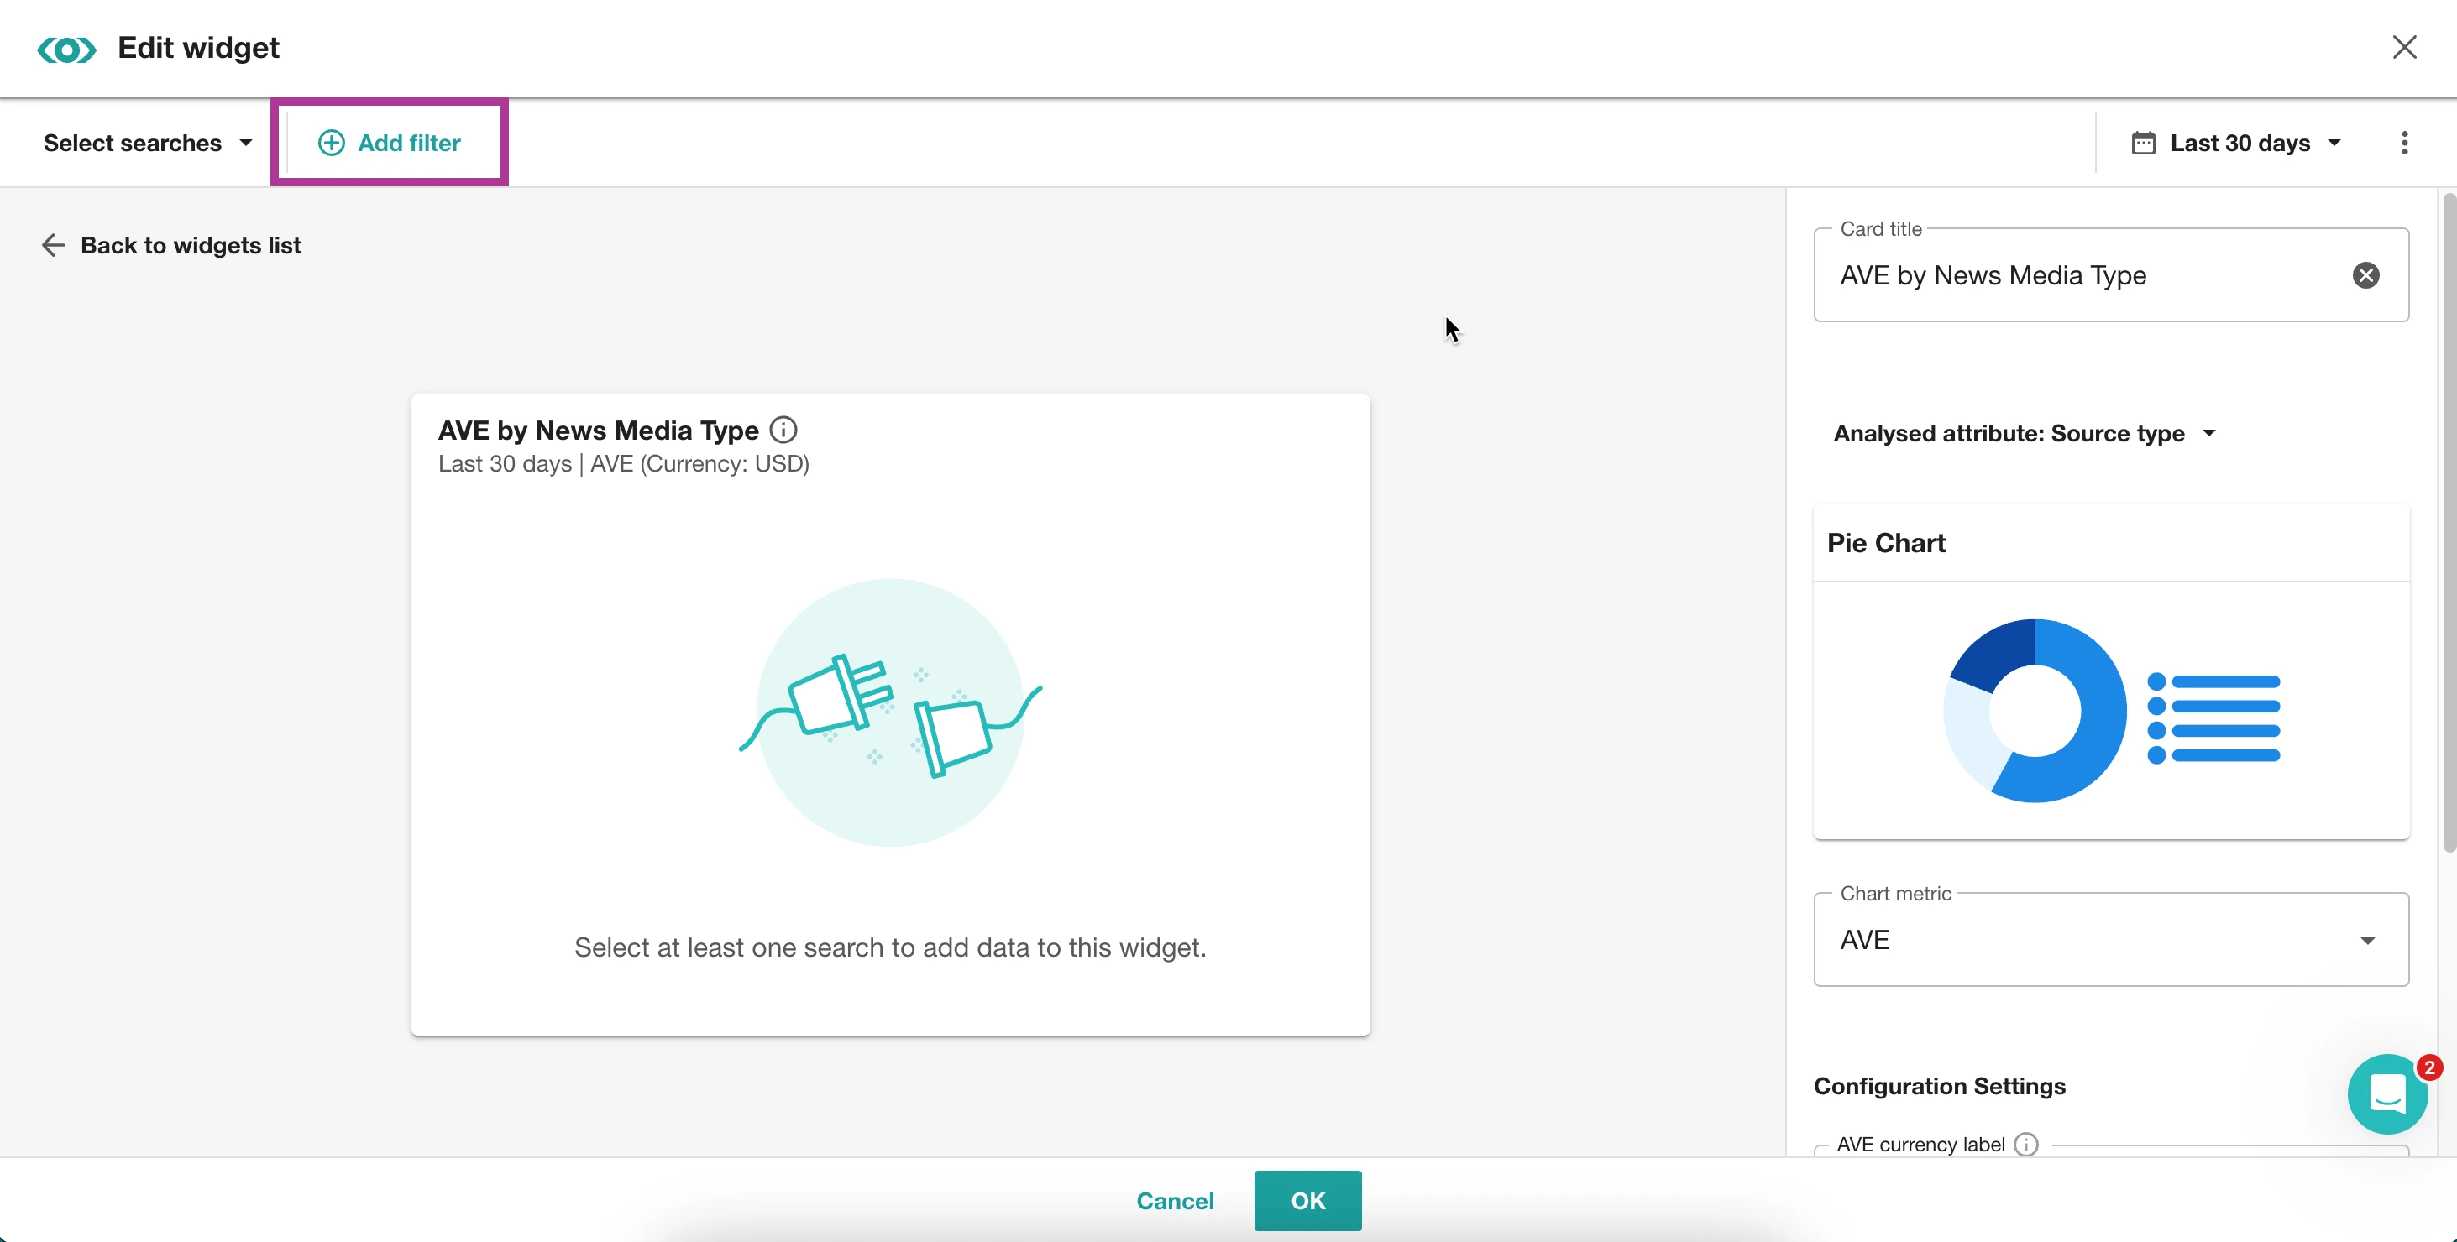Click the info icon beside the widget title
The height and width of the screenshot is (1242, 2457).
pyautogui.click(x=783, y=430)
